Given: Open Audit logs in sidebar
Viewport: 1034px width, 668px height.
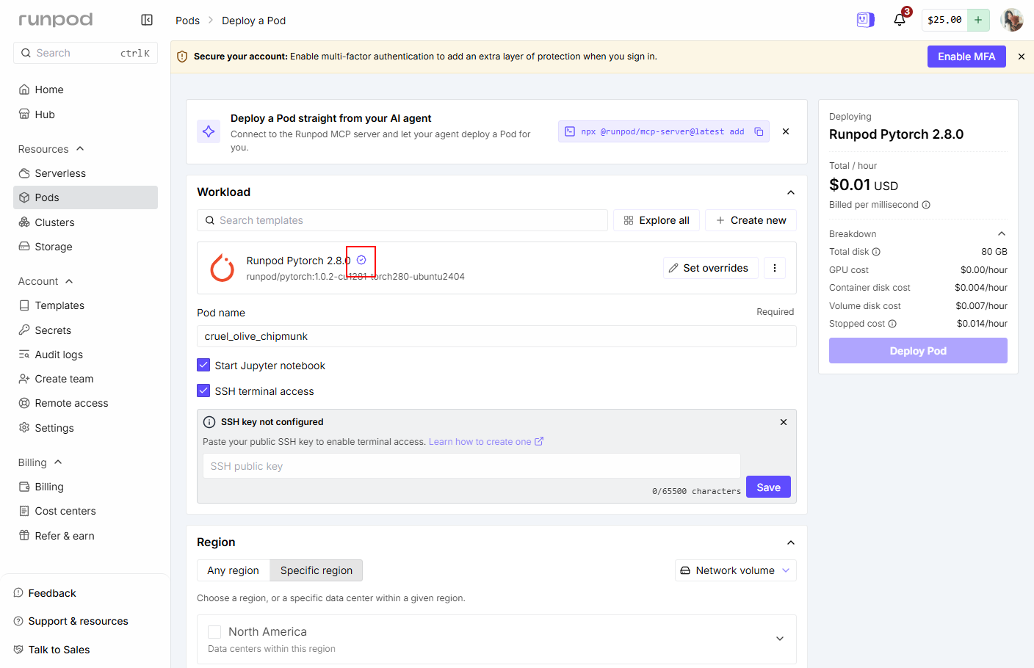Looking at the screenshot, I should click(x=85, y=355).
